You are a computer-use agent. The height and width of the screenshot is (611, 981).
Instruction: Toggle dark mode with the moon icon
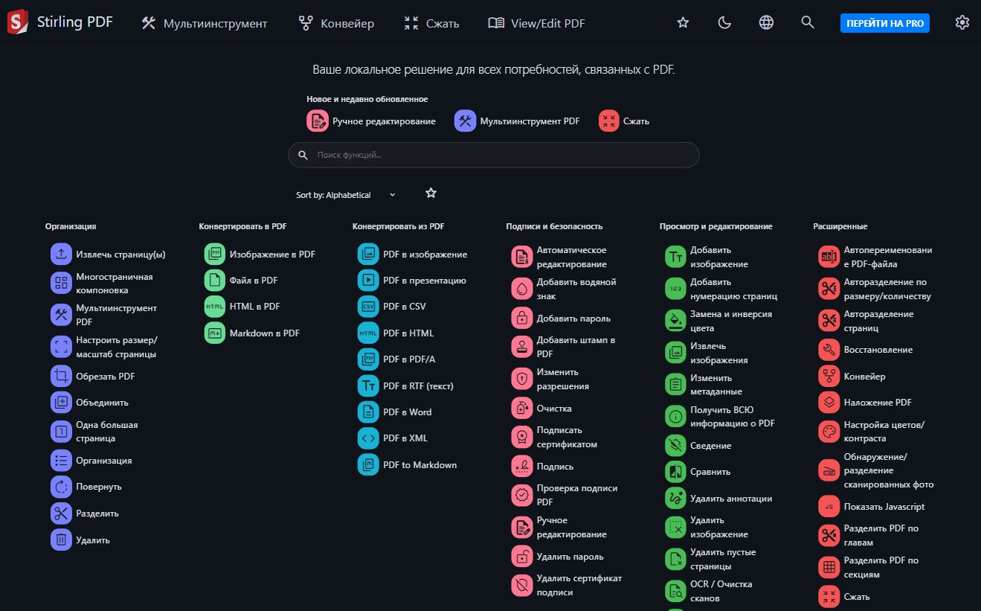pyautogui.click(x=724, y=23)
